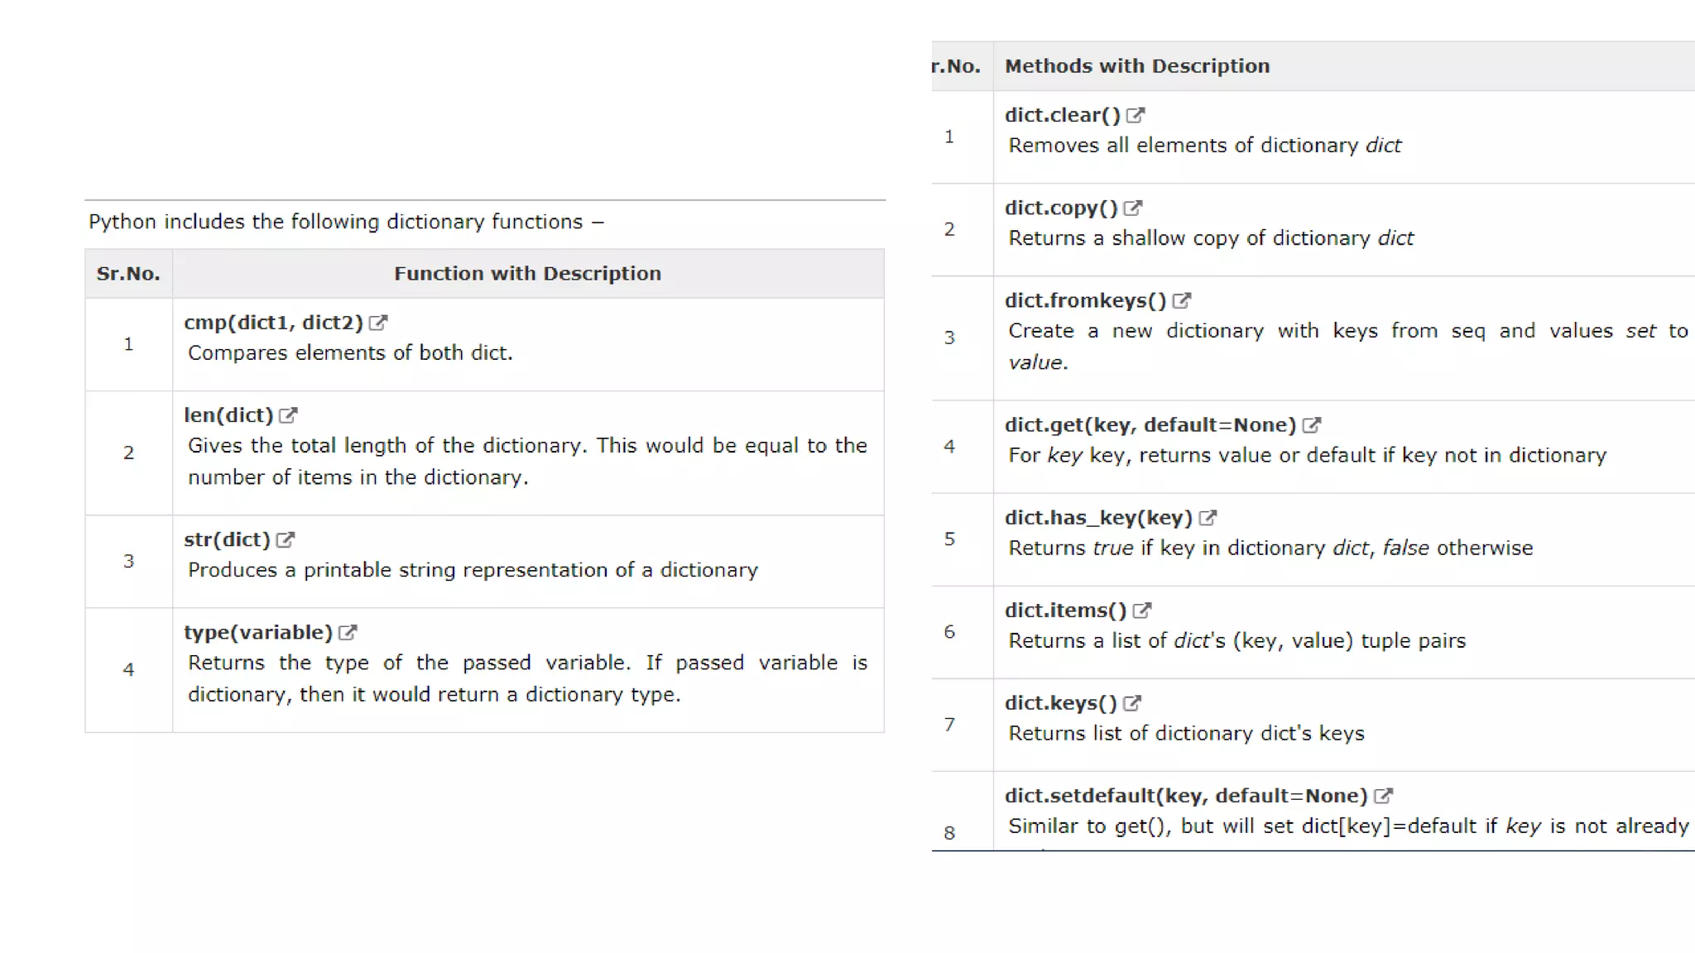Click external link icon next to len(dict)
The height and width of the screenshot is (953, 1695).
point(288,415)
